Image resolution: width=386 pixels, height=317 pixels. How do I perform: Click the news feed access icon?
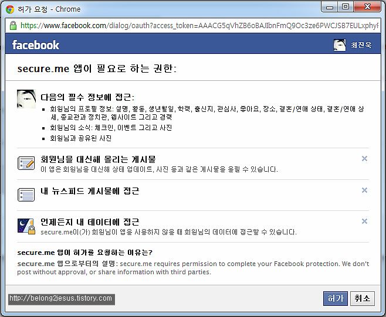26,195
